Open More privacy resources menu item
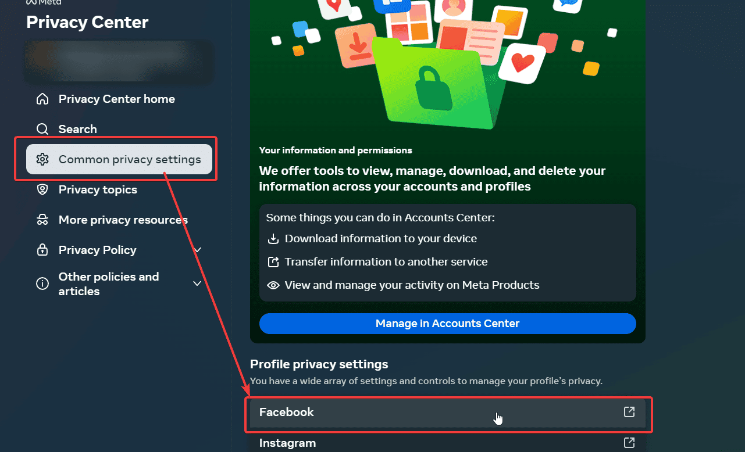The height and width of the screenshot is (452, 745). click(x=123, y=220)
